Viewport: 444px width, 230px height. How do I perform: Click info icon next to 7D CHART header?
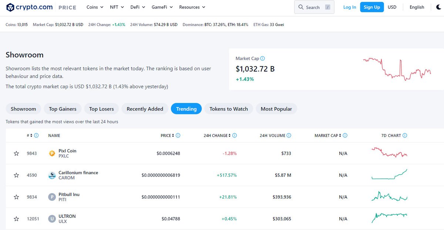coord(405,135)
